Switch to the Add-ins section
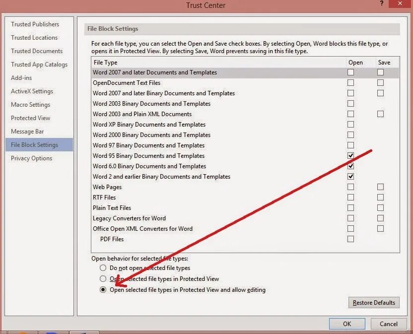Viewport: 413px width, 334px height. (21, 78)
